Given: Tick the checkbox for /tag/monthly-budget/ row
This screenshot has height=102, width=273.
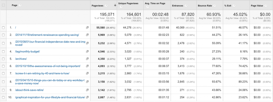Looking at the screenshot, I should point(3,52).
